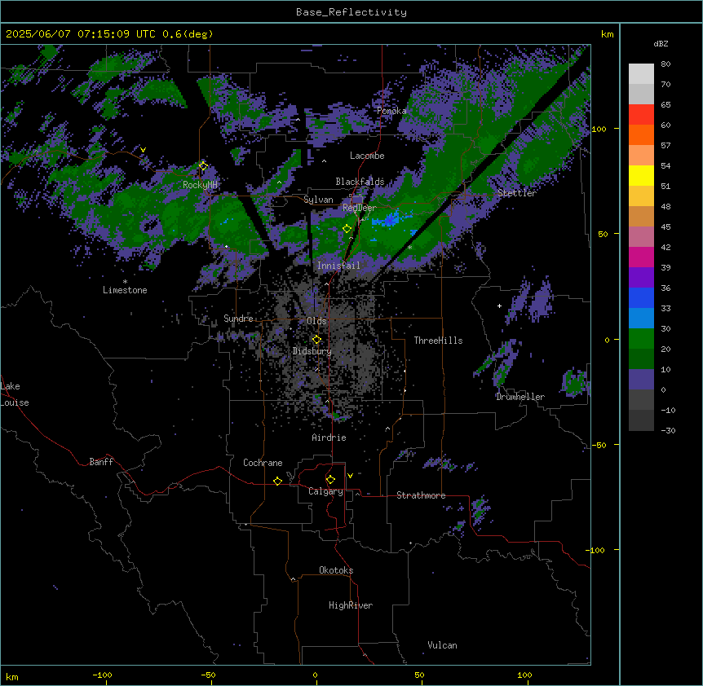Image resolution: width=703 pixels, height=686 pixels.
Task: Select the red 65-60 dBZ legend swatch
Action: coord(641,115)
